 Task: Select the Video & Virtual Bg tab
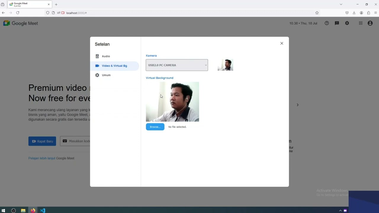coord(115,66)
